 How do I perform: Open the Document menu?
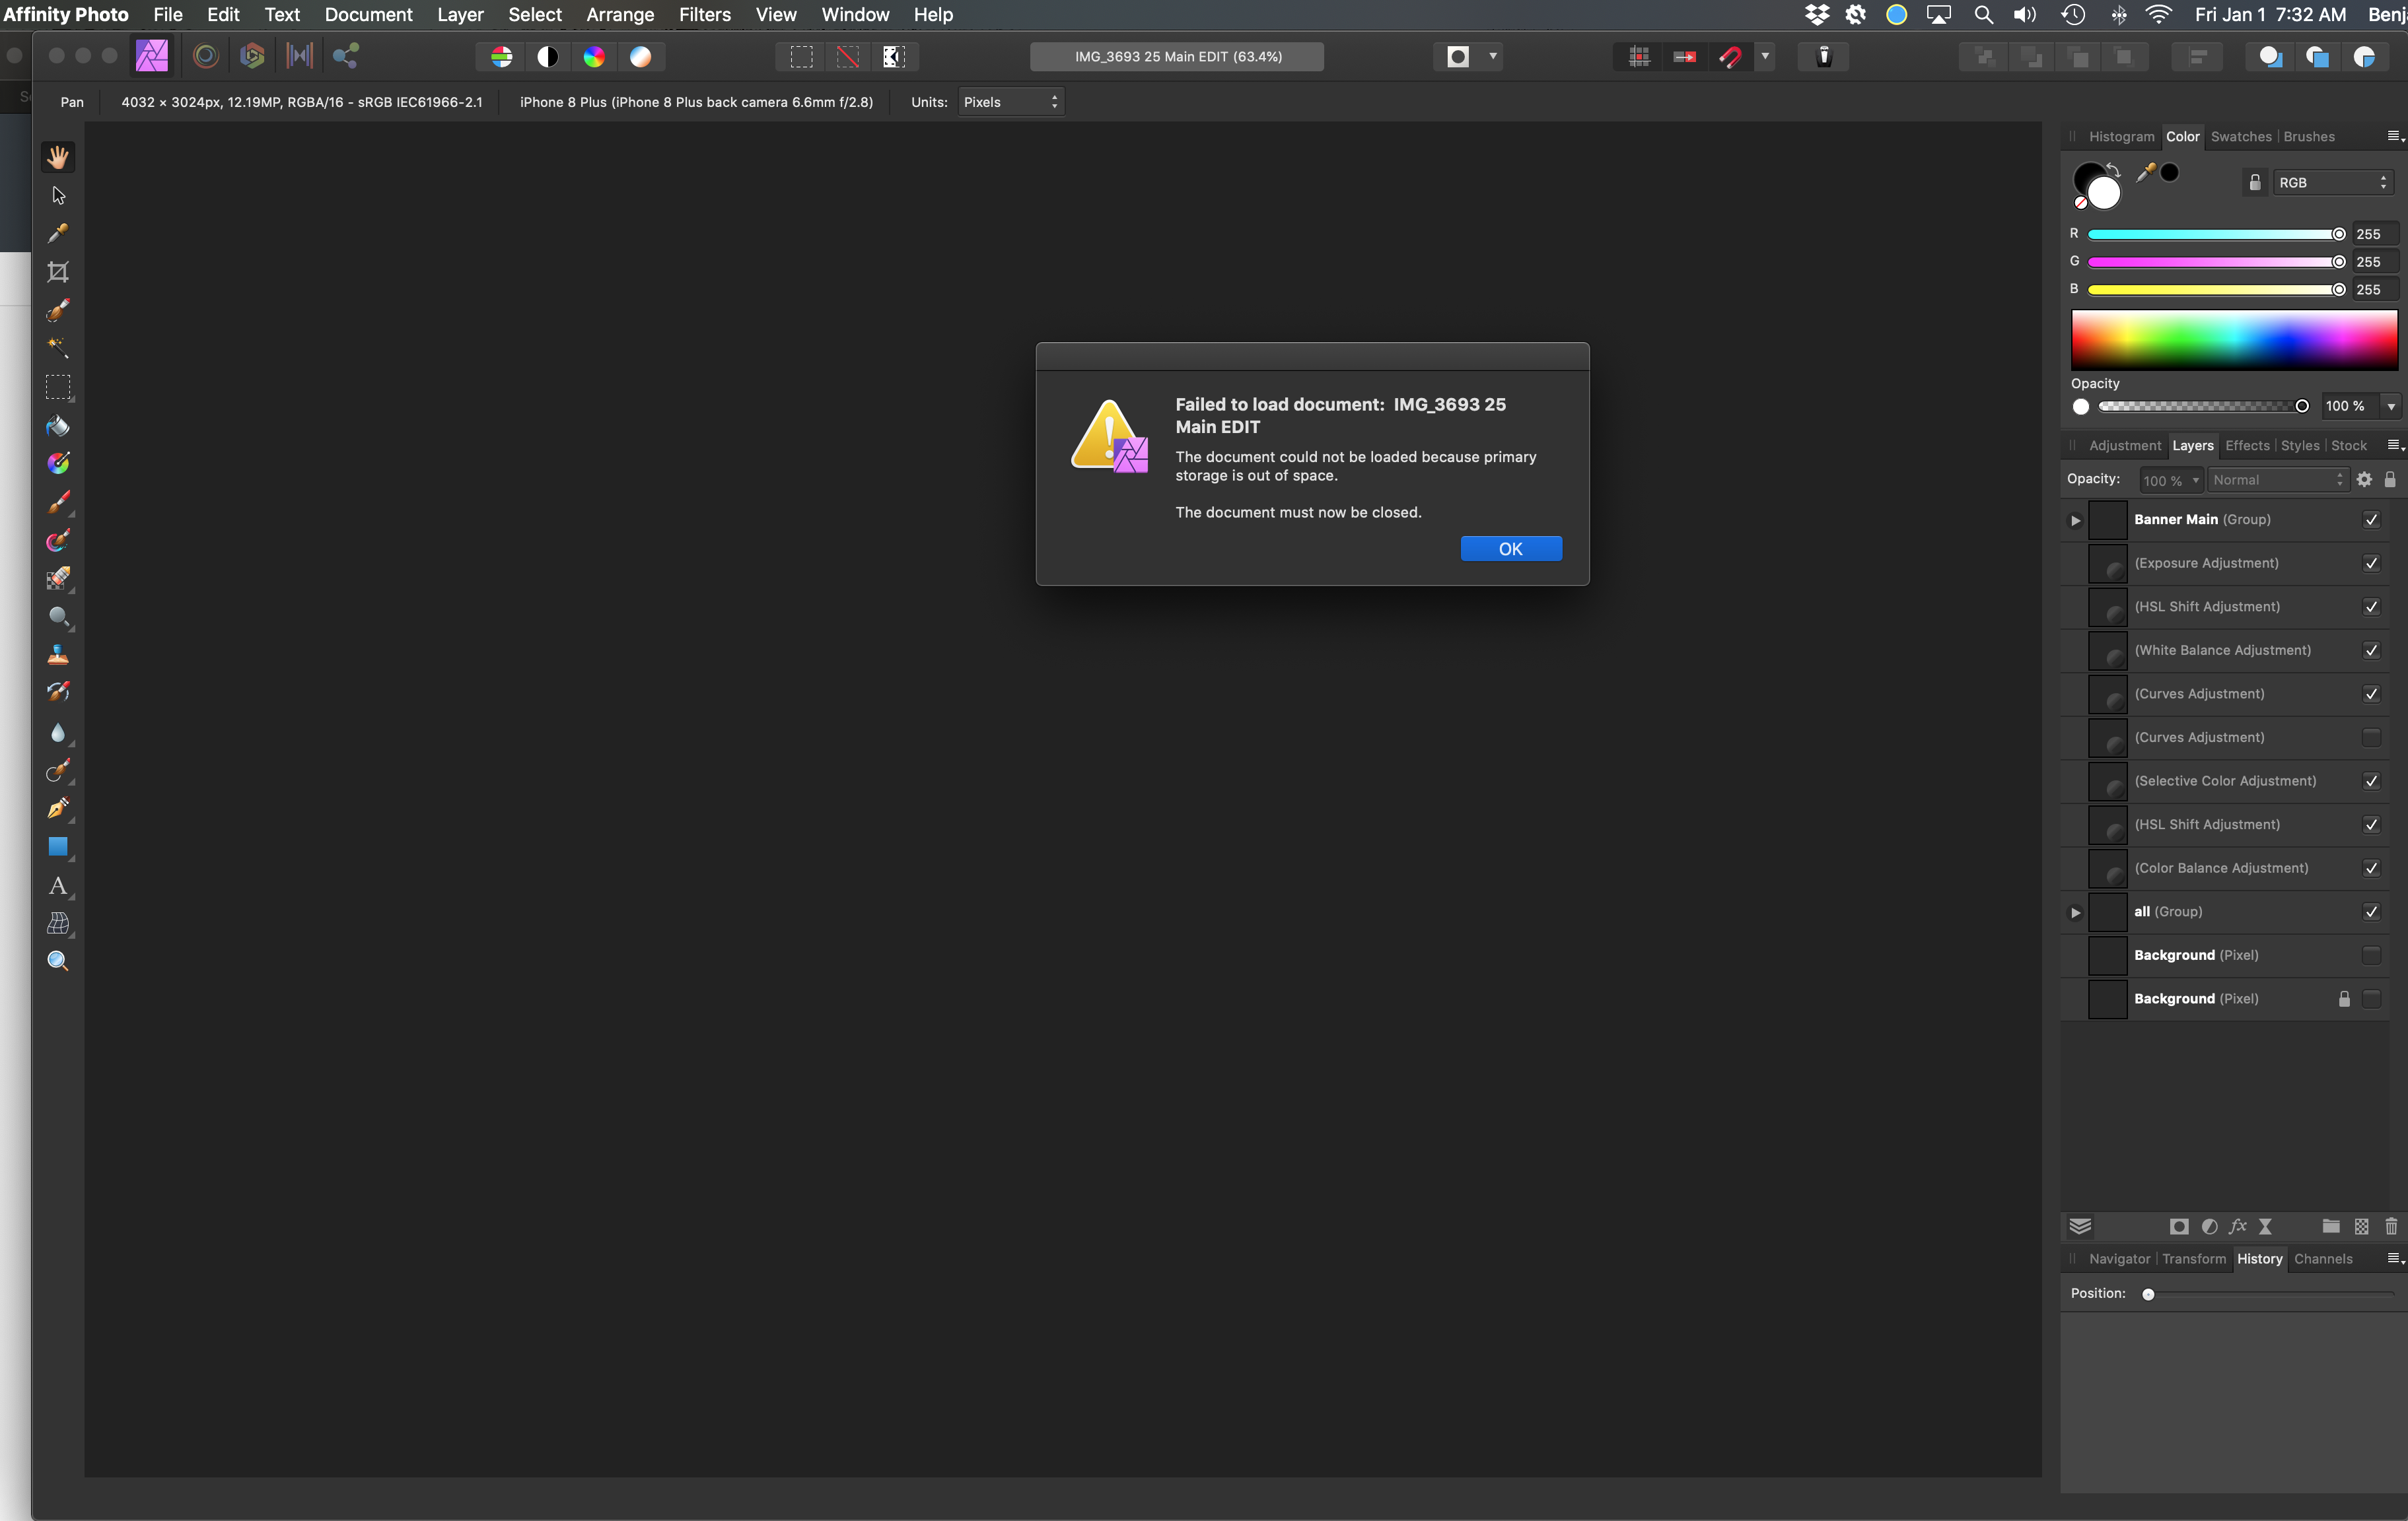[x=368, y=15]
